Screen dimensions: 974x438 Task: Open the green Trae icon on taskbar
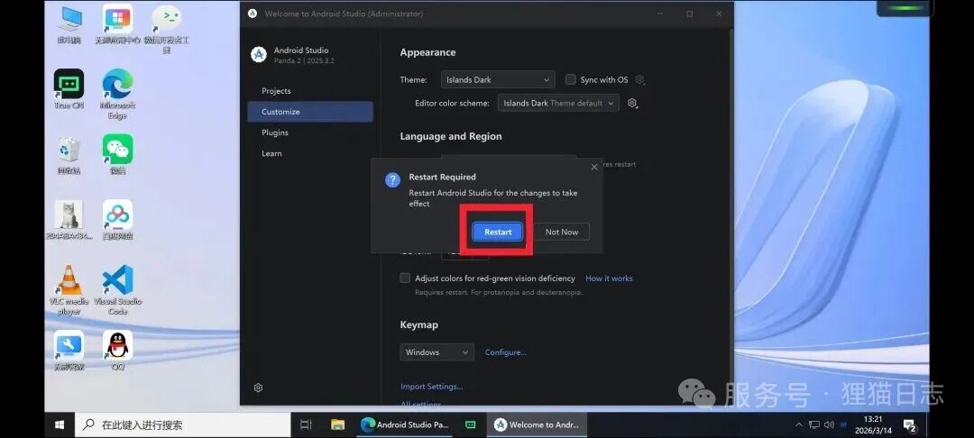(471, 425)
